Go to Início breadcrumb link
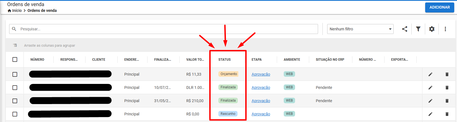Viewport: 457px width, 122px height. tap(17, 10)
